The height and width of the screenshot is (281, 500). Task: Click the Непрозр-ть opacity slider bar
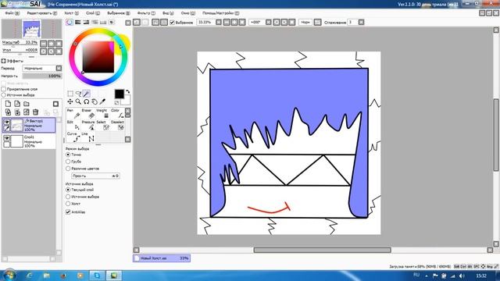[41, 76]
